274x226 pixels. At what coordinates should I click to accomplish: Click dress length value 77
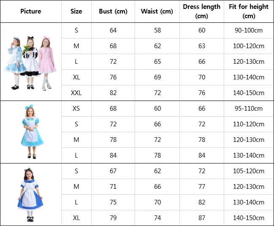click(x=202, y=186)
